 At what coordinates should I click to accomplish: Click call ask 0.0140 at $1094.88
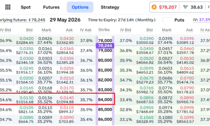[x=65, y=100]
